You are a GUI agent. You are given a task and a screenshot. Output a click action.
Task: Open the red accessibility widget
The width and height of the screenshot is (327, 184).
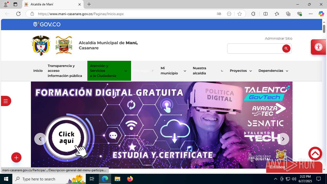tap(319, 47)
